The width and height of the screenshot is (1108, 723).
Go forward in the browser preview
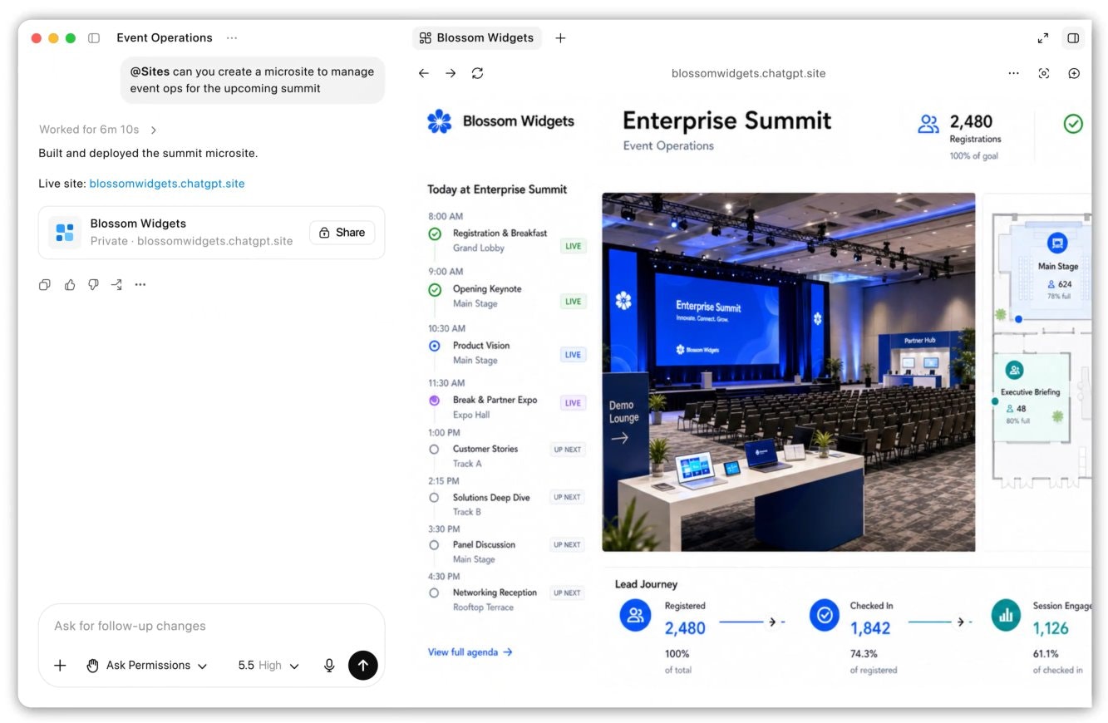(451, 73)
